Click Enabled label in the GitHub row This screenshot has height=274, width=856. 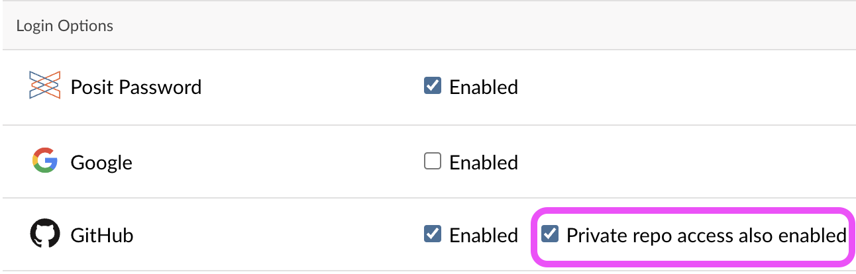click(484, 235)
